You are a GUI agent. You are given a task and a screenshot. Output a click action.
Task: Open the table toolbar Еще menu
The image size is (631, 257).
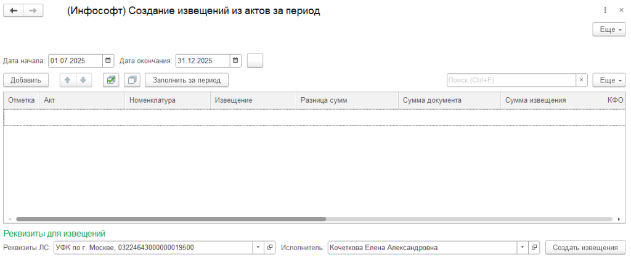click(608, 80)
